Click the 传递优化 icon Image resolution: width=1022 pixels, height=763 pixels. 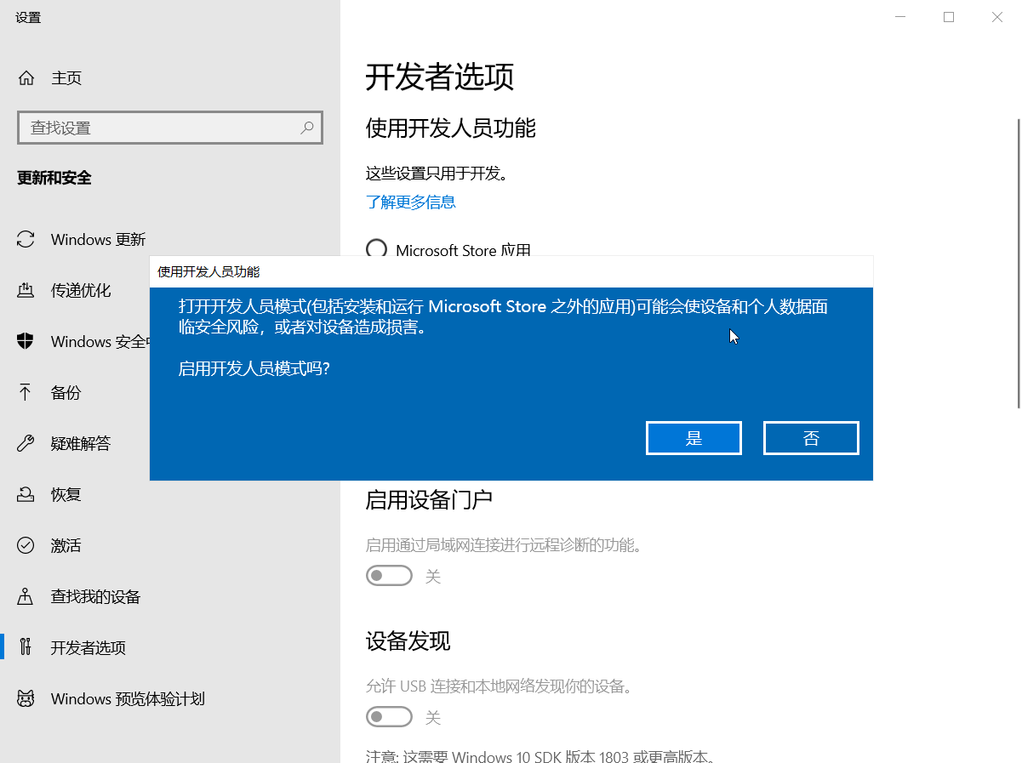coord(26,290)
